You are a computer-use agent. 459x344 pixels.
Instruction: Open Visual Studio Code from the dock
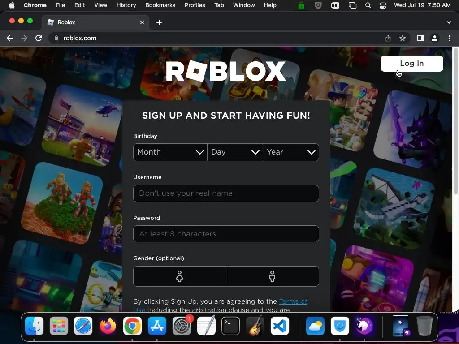(x=280, y=326)
